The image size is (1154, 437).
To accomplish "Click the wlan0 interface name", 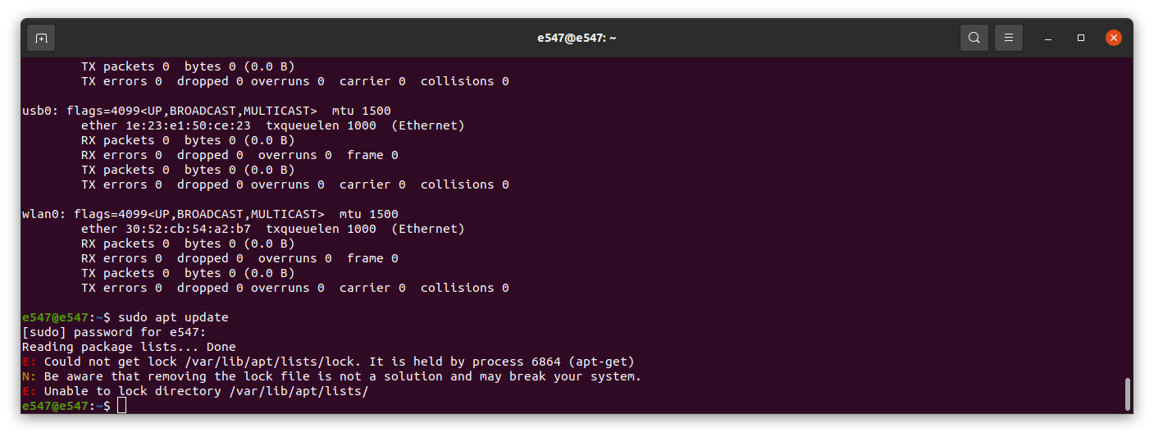I will 40,214.
